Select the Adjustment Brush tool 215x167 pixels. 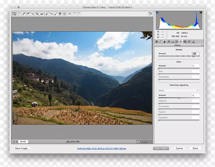click(x=56, y=14)
